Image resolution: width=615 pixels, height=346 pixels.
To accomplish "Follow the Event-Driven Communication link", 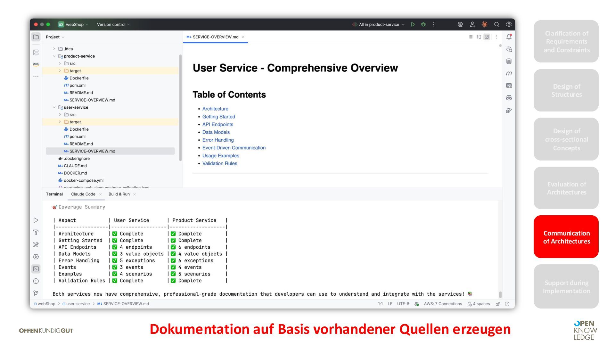I will [234, 148].
